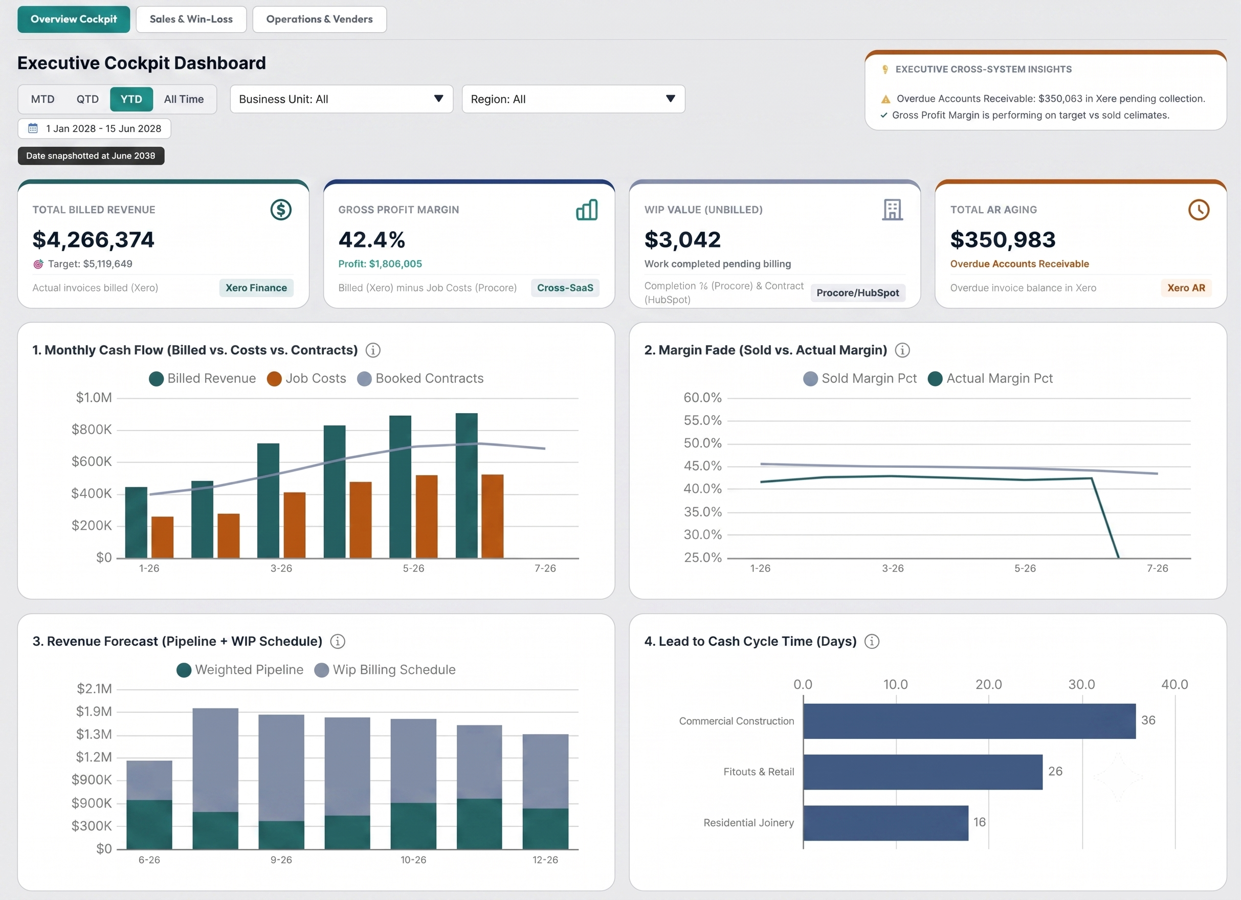Viewport: 1241px width, 900px height.
Task: Toggle Job Costs legend series
Action: 306,378
